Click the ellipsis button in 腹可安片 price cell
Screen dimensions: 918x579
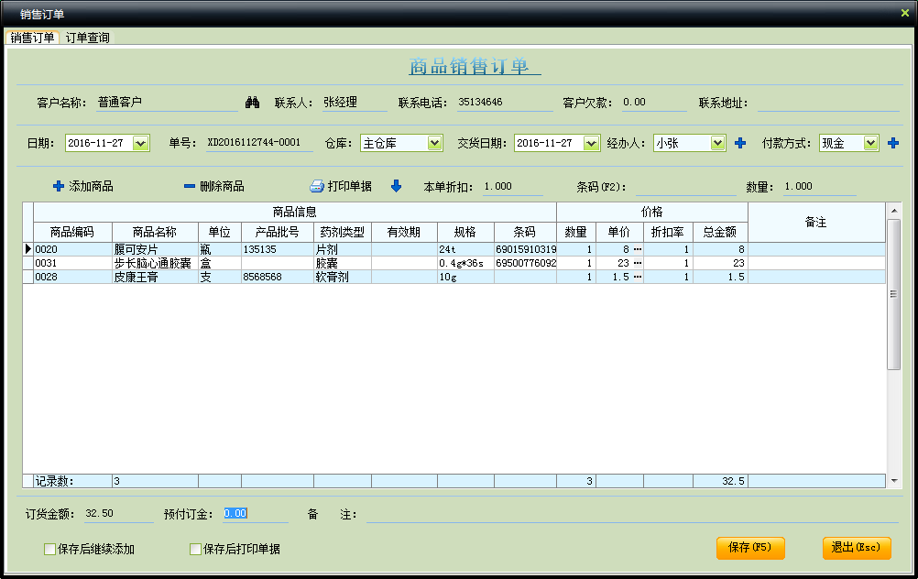tap(638, 249)
